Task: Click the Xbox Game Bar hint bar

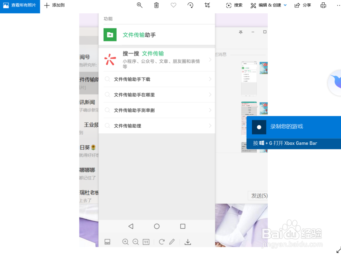Action: click(294, 144)
